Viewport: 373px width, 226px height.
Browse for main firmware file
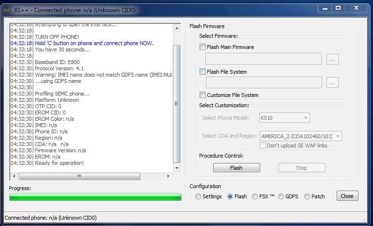(332, 59)
